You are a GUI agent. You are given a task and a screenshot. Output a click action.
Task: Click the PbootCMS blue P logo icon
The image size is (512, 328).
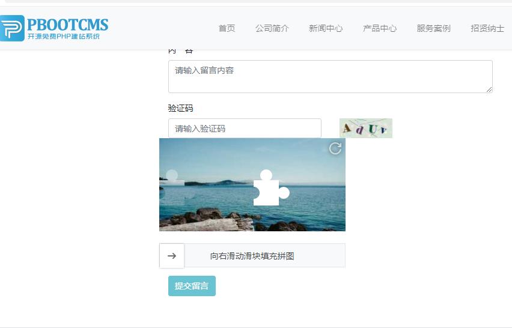pyautogui.click(x=11, y=28)
